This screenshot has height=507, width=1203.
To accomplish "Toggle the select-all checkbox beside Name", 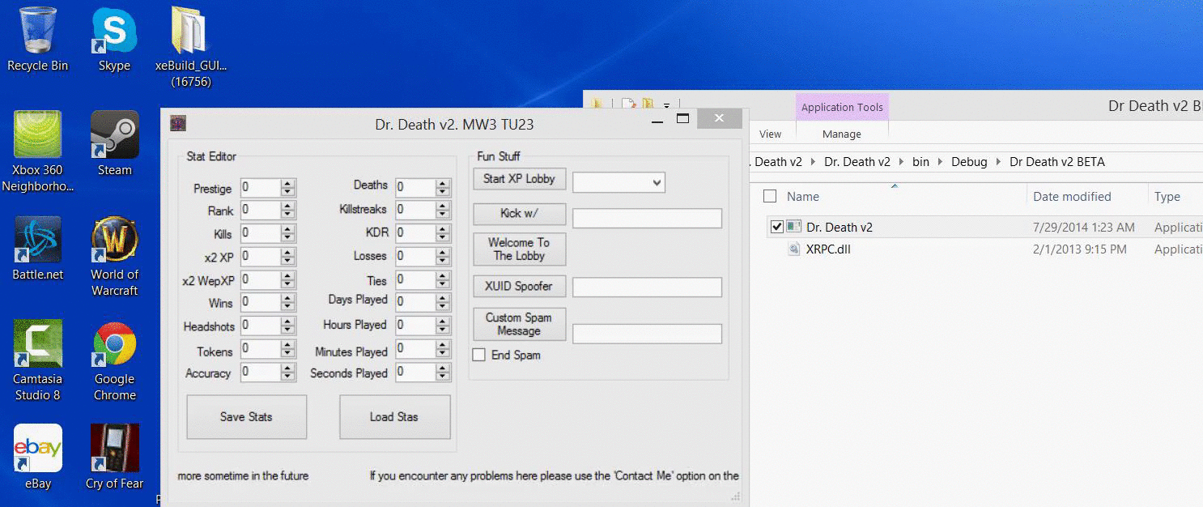I will [x=770, y=196].
